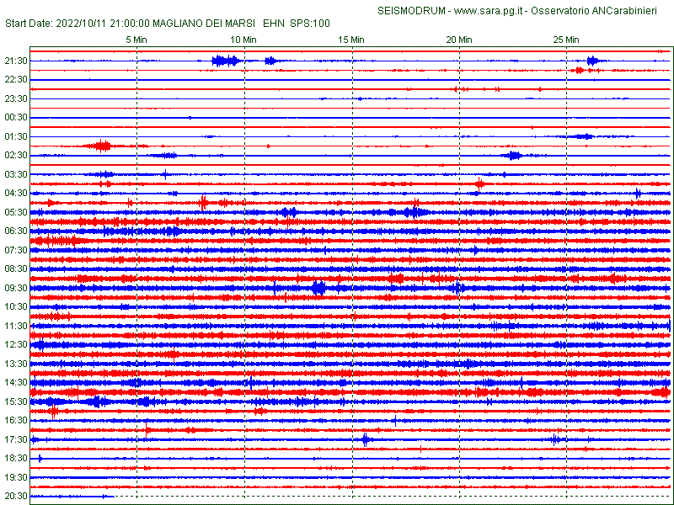Select the 22:30 row time label
674x505 pixels.
coord(16,80)
